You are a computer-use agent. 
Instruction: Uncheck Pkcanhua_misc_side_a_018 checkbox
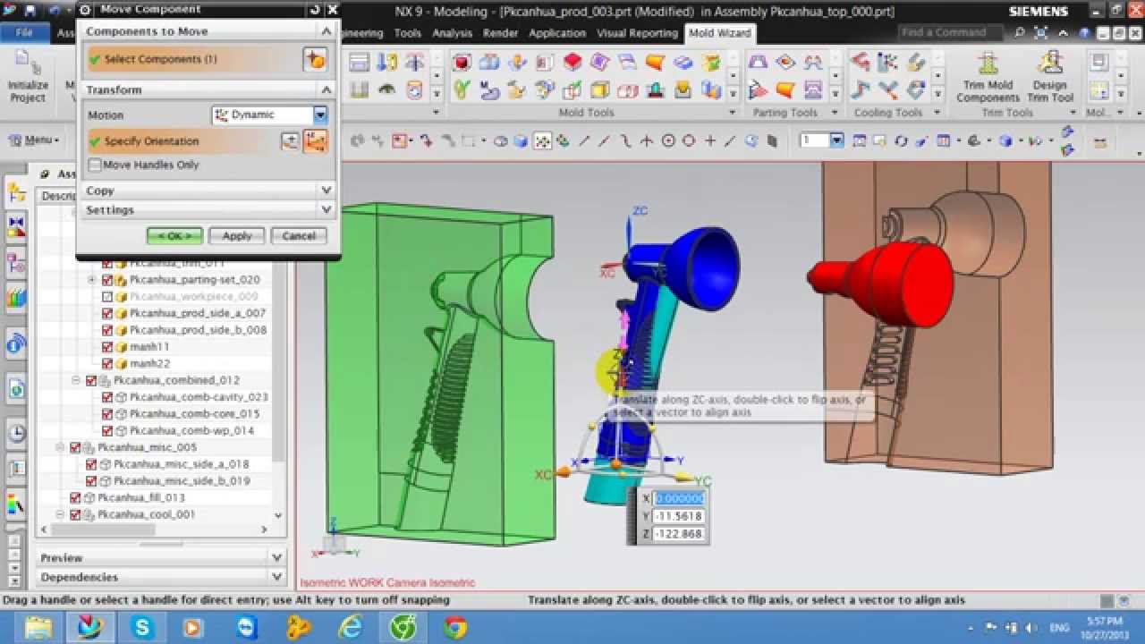click(91, 464)
